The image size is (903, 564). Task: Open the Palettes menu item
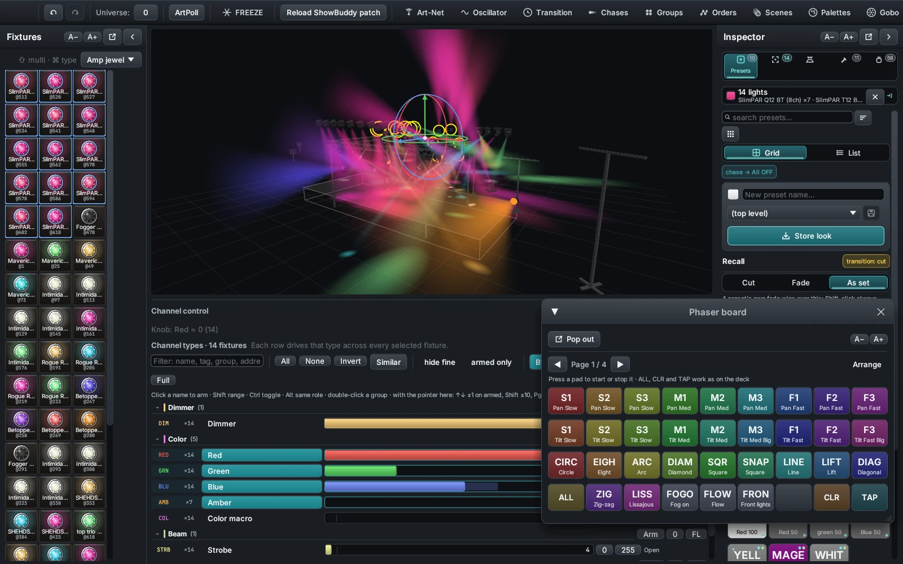pos(829,12)
